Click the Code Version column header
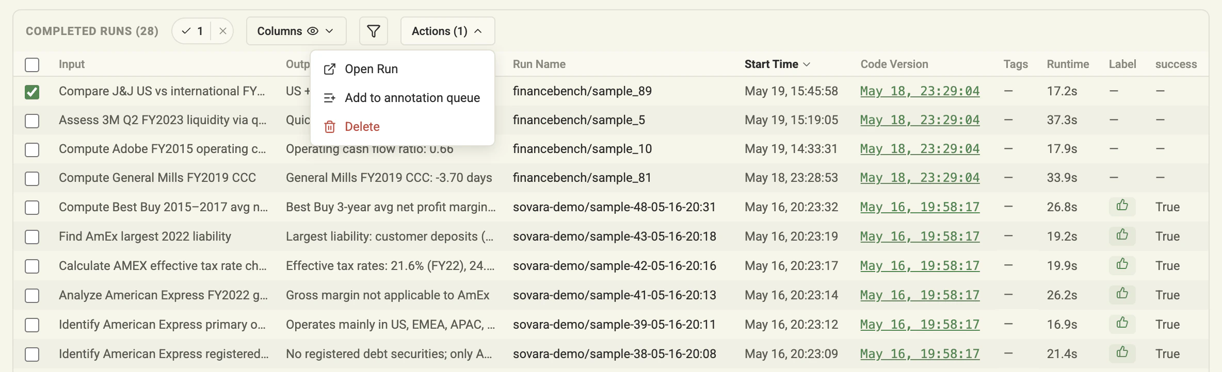Screen dimensions: 1222x372 [x=894, y=64]
